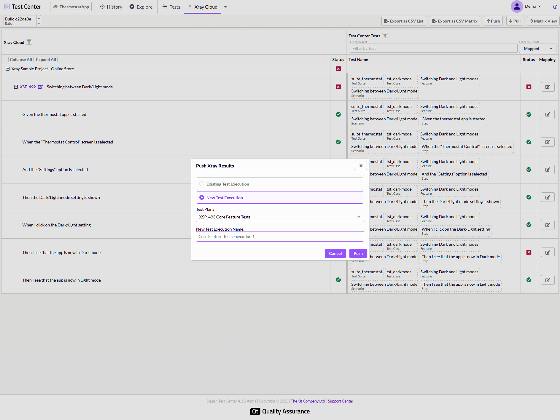The width and height of the screenshot is (560, 420).
Task: Open the filter icon beside Xray Cloud heading
Action: [x=29, y=42]
